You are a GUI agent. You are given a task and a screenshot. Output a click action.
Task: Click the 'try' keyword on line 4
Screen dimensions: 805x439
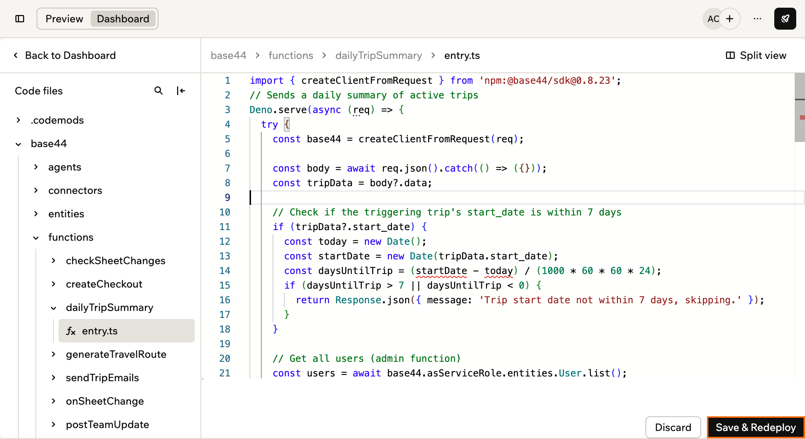(x=270, y=124)
